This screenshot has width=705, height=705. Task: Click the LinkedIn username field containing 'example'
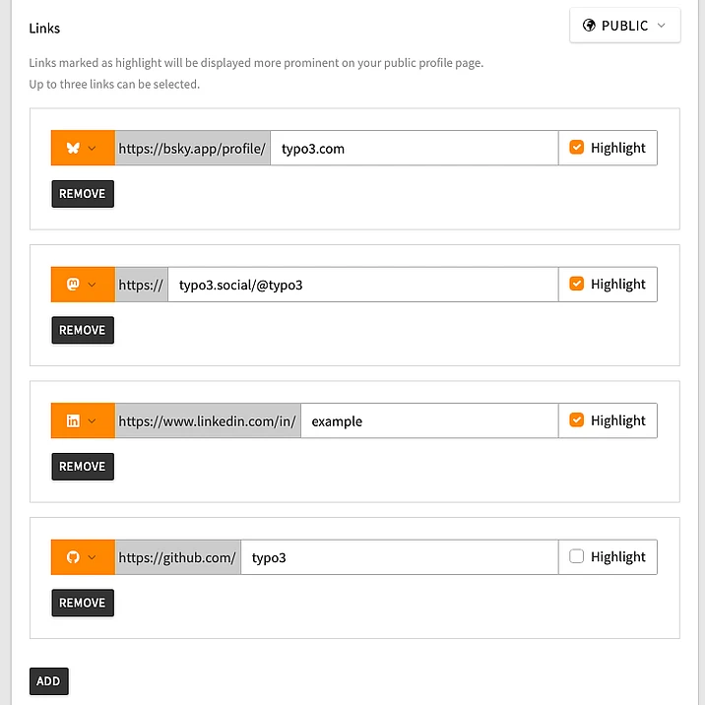(x=428, y=421)
